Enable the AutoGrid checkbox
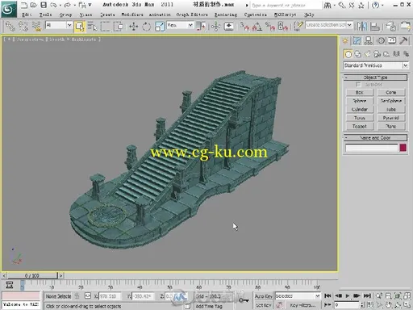The width and height of the screenshot is (413, 310). point(358,85)
